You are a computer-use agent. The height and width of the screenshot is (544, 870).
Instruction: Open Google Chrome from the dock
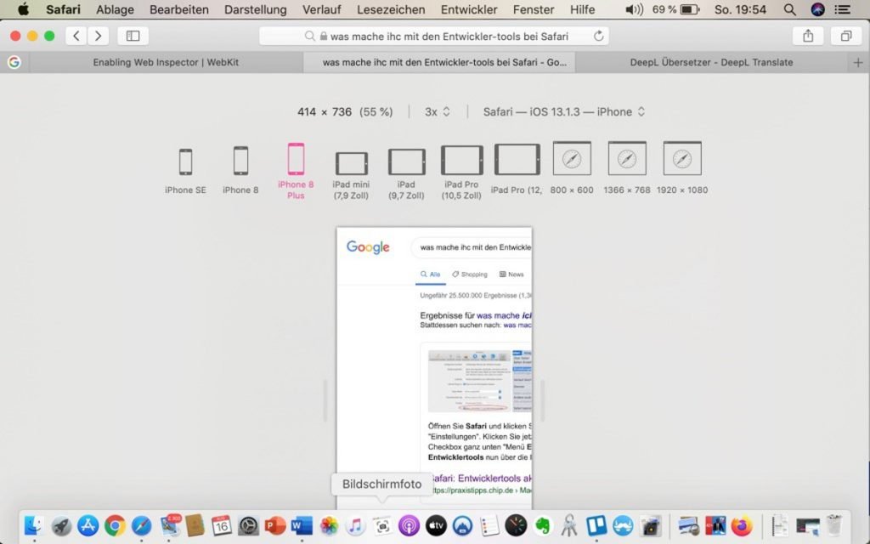point(115,525)
